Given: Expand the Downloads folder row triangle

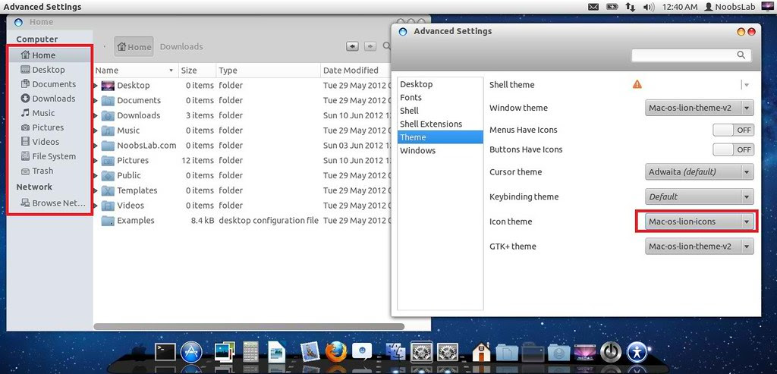Looking at the screenshot, I should click(x=96, y=115).
